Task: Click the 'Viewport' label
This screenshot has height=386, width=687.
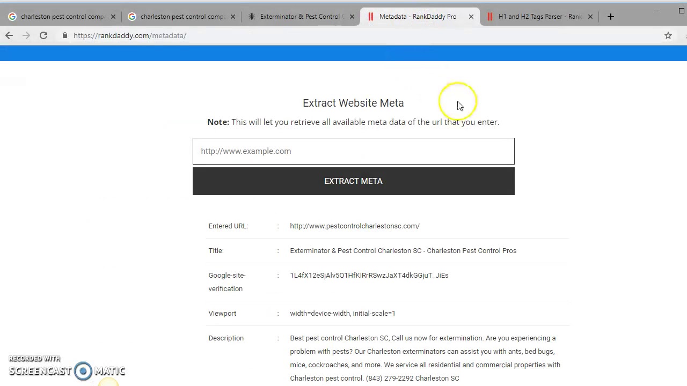Action: (222, 314)
